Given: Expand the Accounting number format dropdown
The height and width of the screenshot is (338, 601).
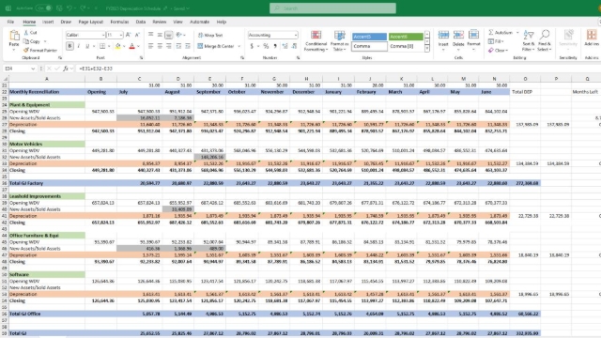Looking at the screenshot, I should pos(296,35).
